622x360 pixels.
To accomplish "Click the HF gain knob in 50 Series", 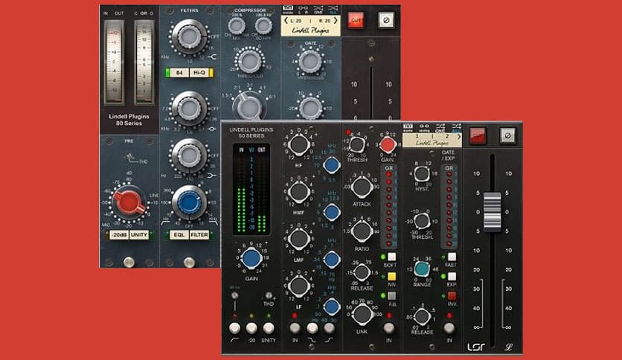I will 299,145.
